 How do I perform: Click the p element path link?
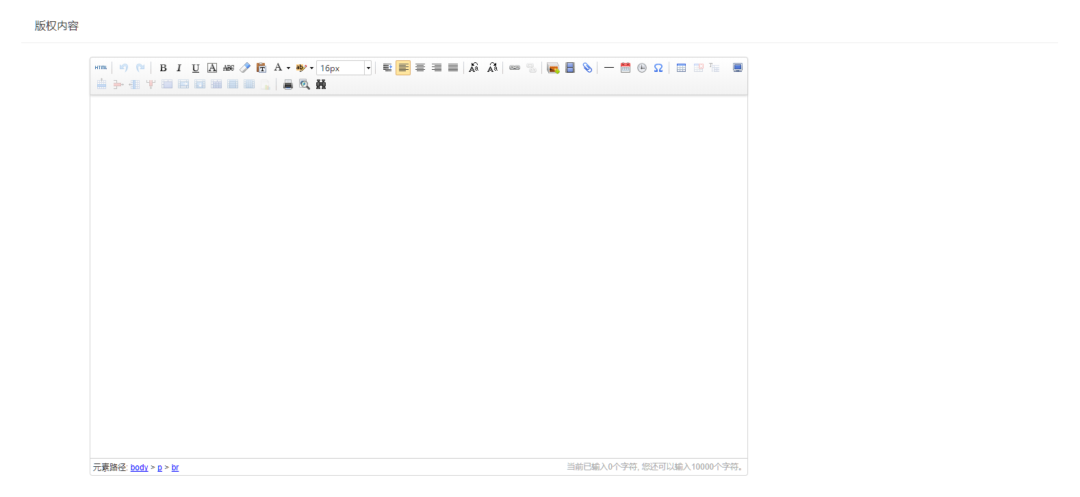point(160,468)
